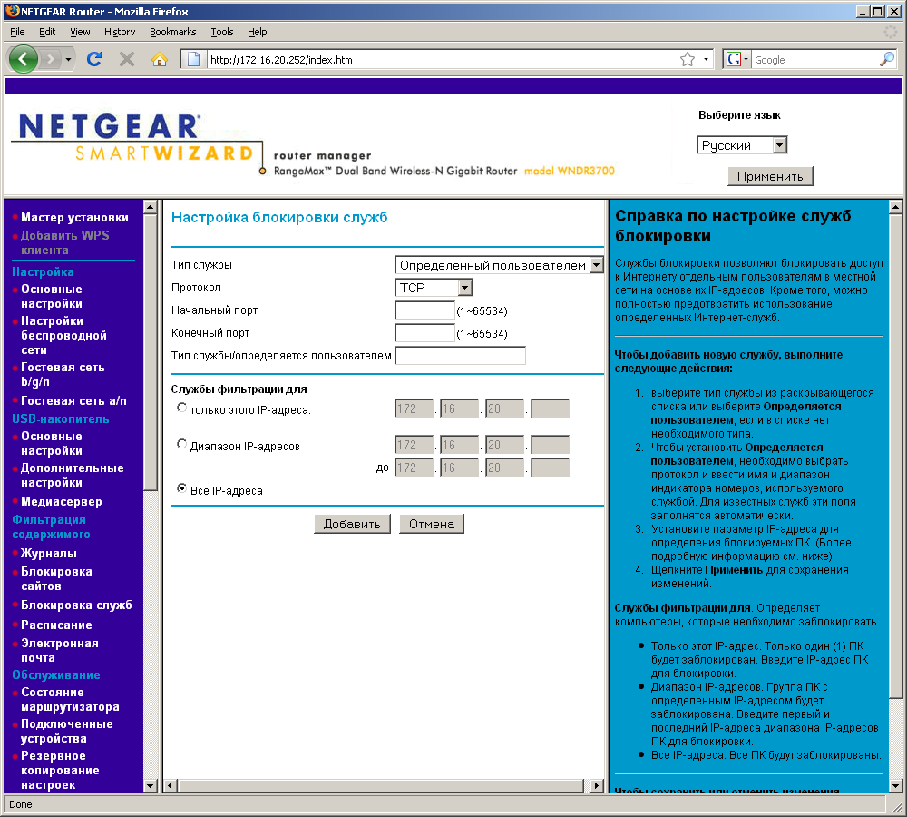
Task: Open Гостевая сеть b/g/n link
Action: (63, 375)
